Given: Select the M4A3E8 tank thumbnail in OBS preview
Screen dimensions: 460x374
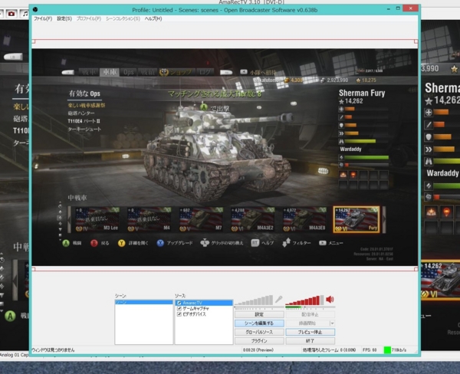Looking at the screenshot, I should [304, 219].
